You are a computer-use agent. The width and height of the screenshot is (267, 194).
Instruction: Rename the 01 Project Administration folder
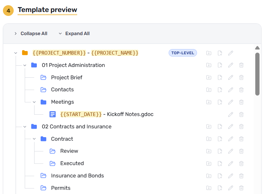(x=231, y=65)
